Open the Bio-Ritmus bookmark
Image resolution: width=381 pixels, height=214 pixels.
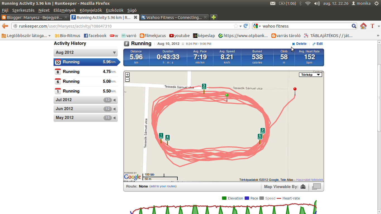[x=67, y=36]
